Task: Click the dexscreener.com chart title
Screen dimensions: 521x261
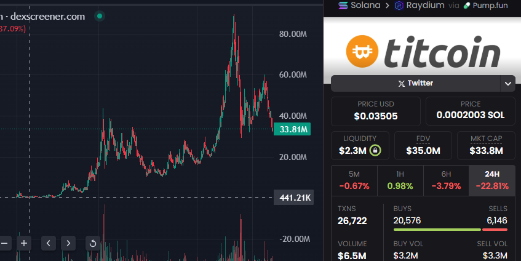Action: (47, 16)
